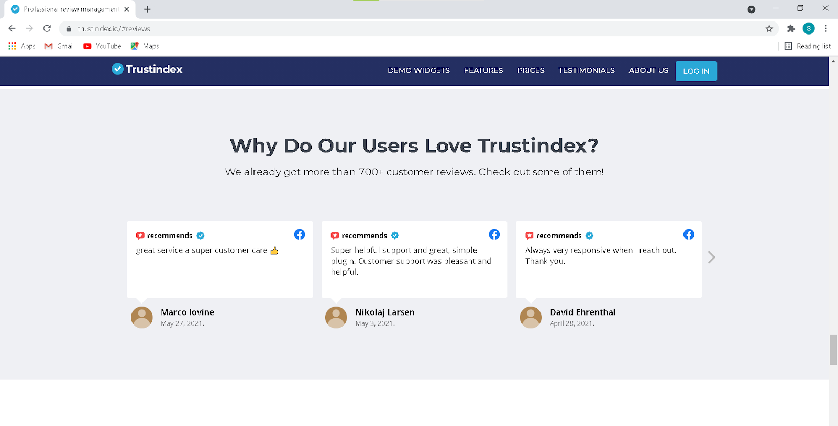Click Marco Iovine's avatar picture

pyautogui.click(x=142, y=317)
